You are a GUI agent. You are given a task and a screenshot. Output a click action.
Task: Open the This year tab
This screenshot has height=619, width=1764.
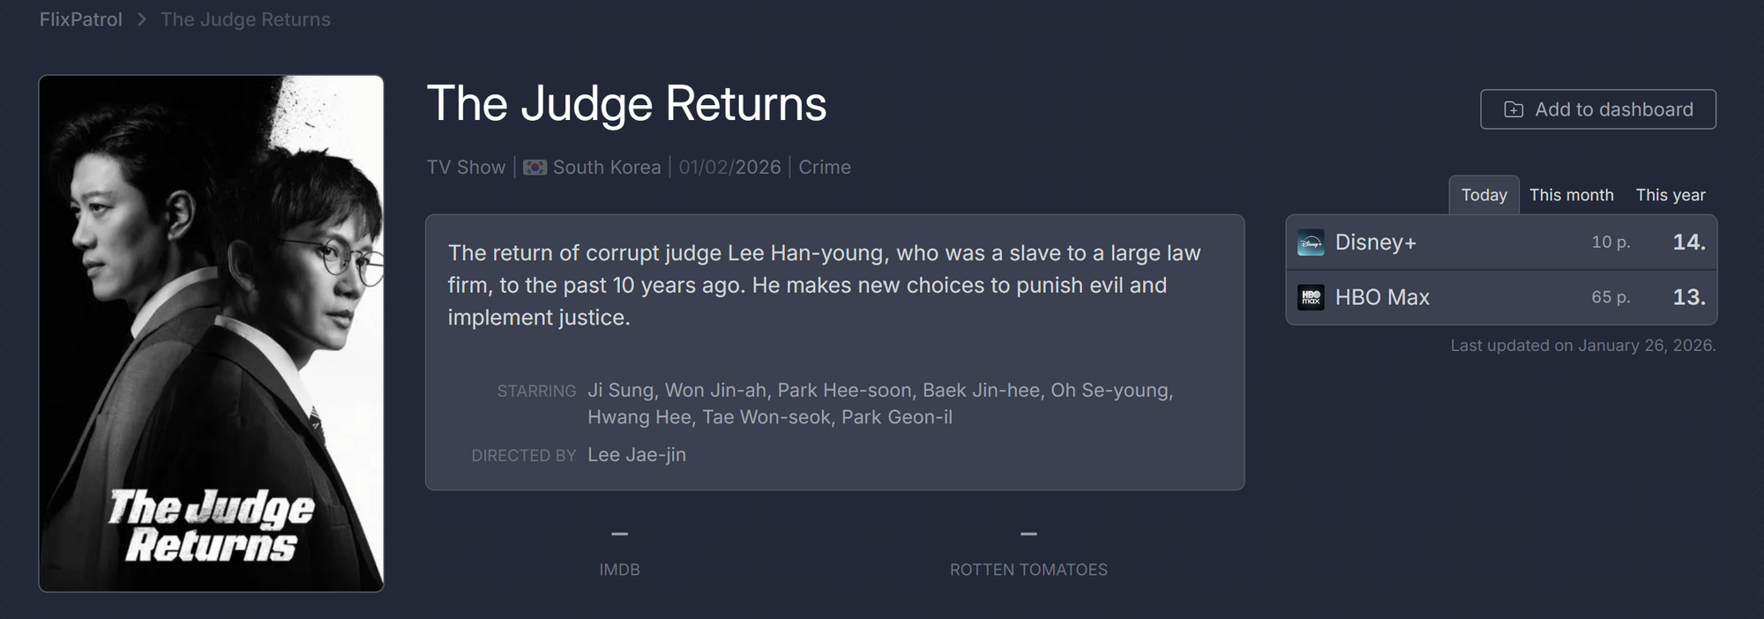coord(1670,195)
